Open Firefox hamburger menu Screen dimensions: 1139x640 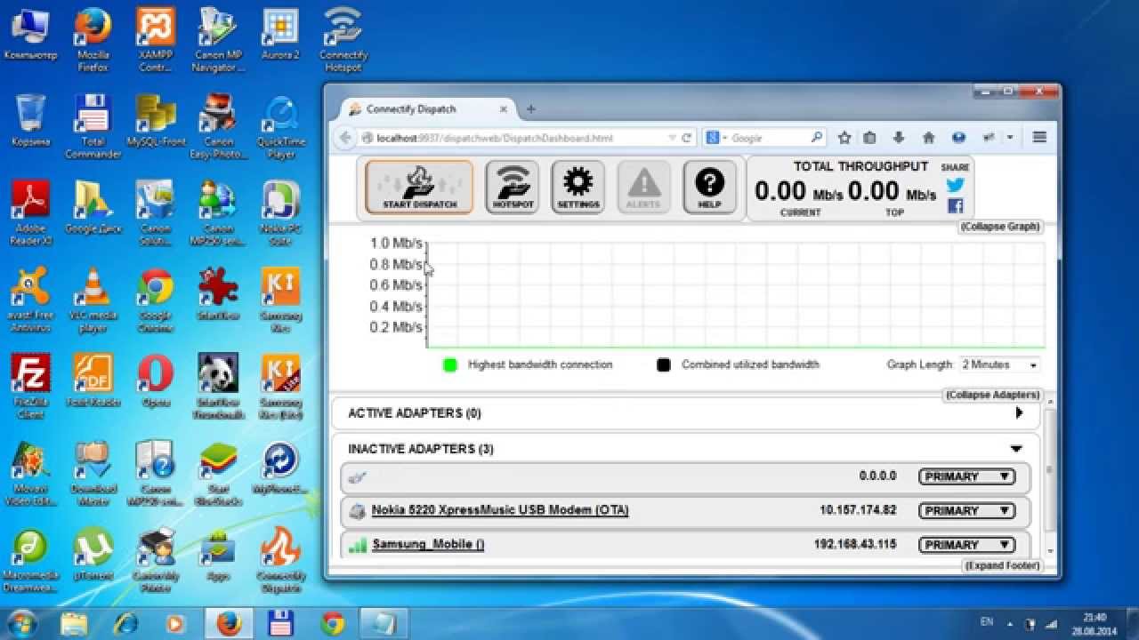pos(1039,138)
